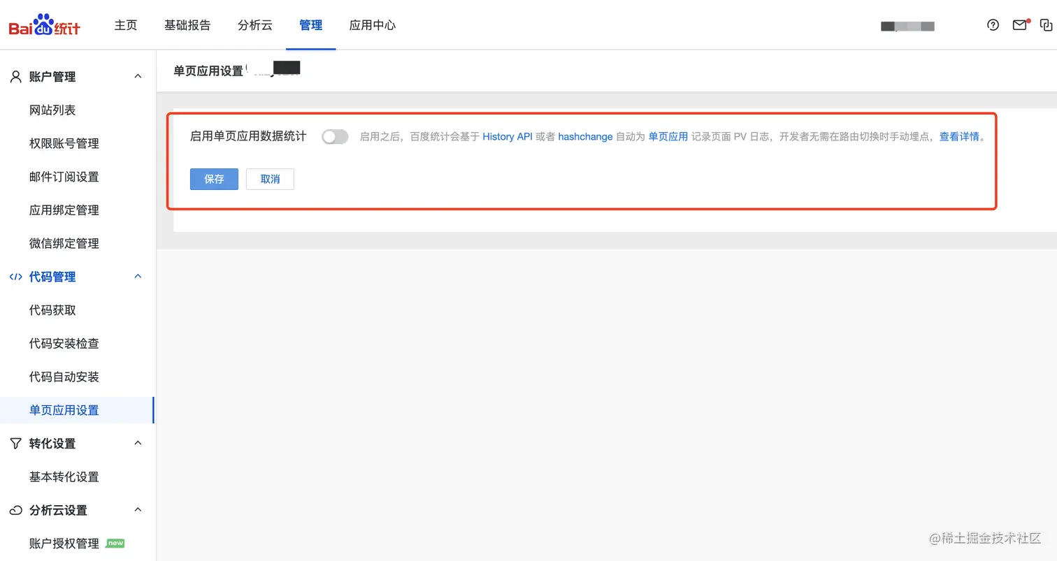Open the mail messages icon
The image size is (1057, 561).
point(1020,25)
